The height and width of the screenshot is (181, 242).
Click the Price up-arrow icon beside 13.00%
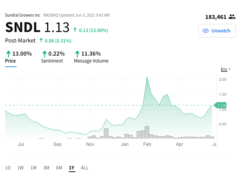(x=8, y=54)
